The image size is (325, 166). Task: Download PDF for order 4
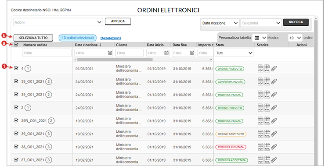[x=260, y=68]
